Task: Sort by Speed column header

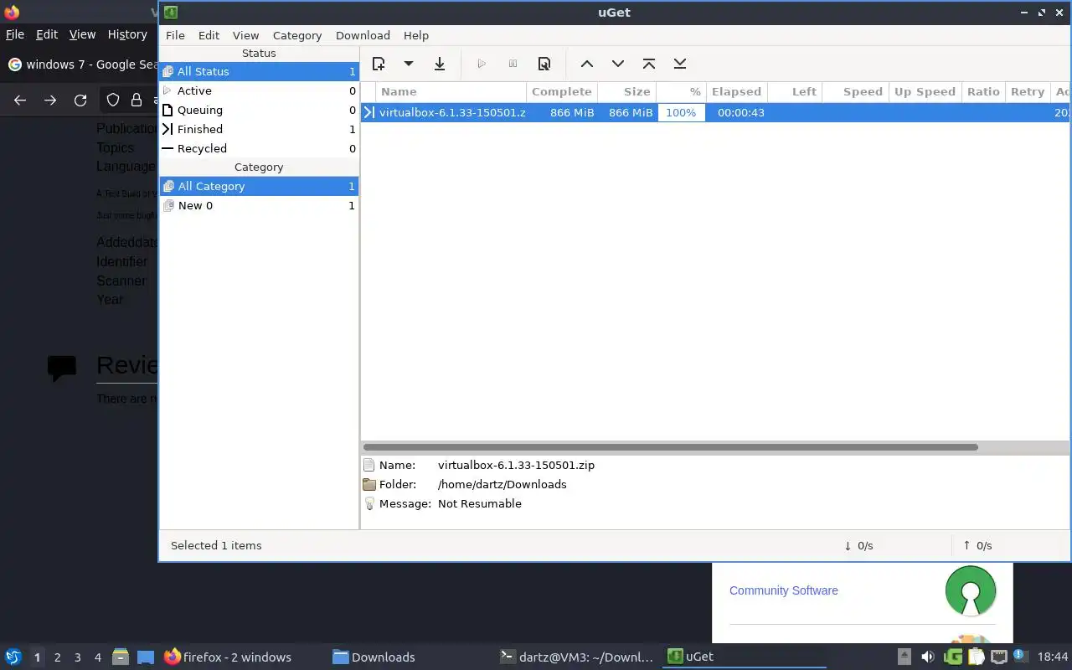Action: tap(855, 91)
